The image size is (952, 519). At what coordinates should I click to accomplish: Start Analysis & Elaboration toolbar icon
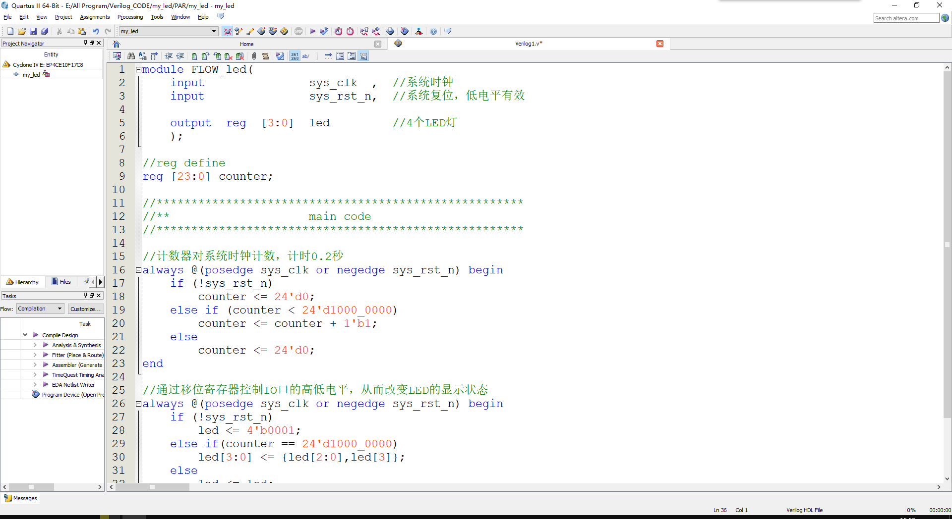click(x=324, y=31)
